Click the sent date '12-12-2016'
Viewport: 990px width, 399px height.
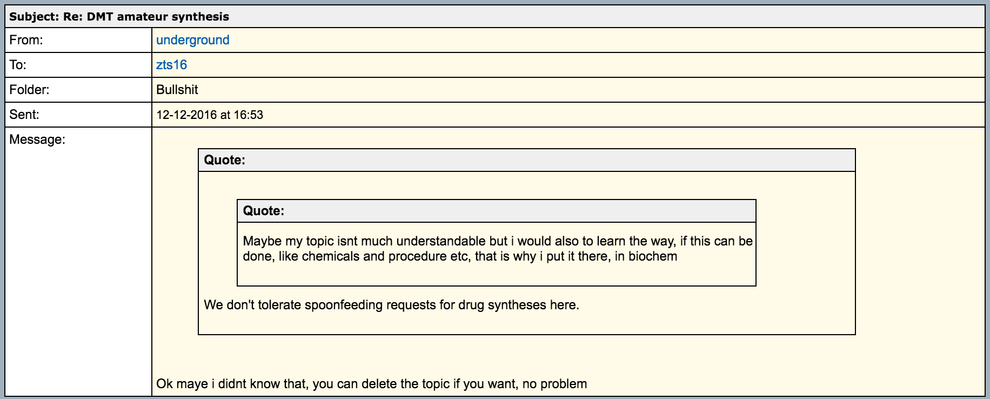[x=186, y=115]
